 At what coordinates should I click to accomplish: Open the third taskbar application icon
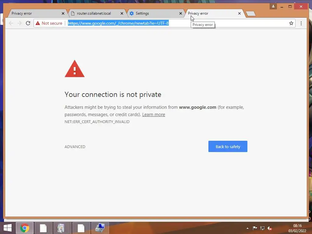tap(61, 228)
